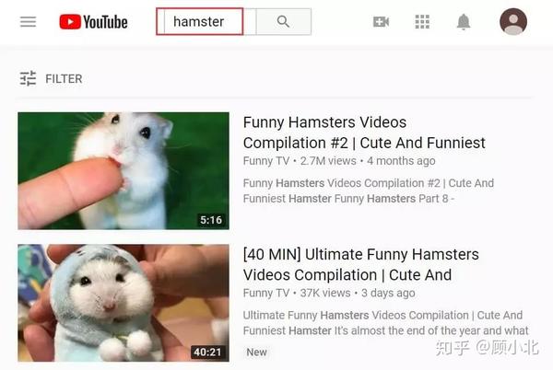Click the 40:21 duration badge
The height and width of the screenshot is (370, 553).
pyautogui.click(x=207, y=352)
